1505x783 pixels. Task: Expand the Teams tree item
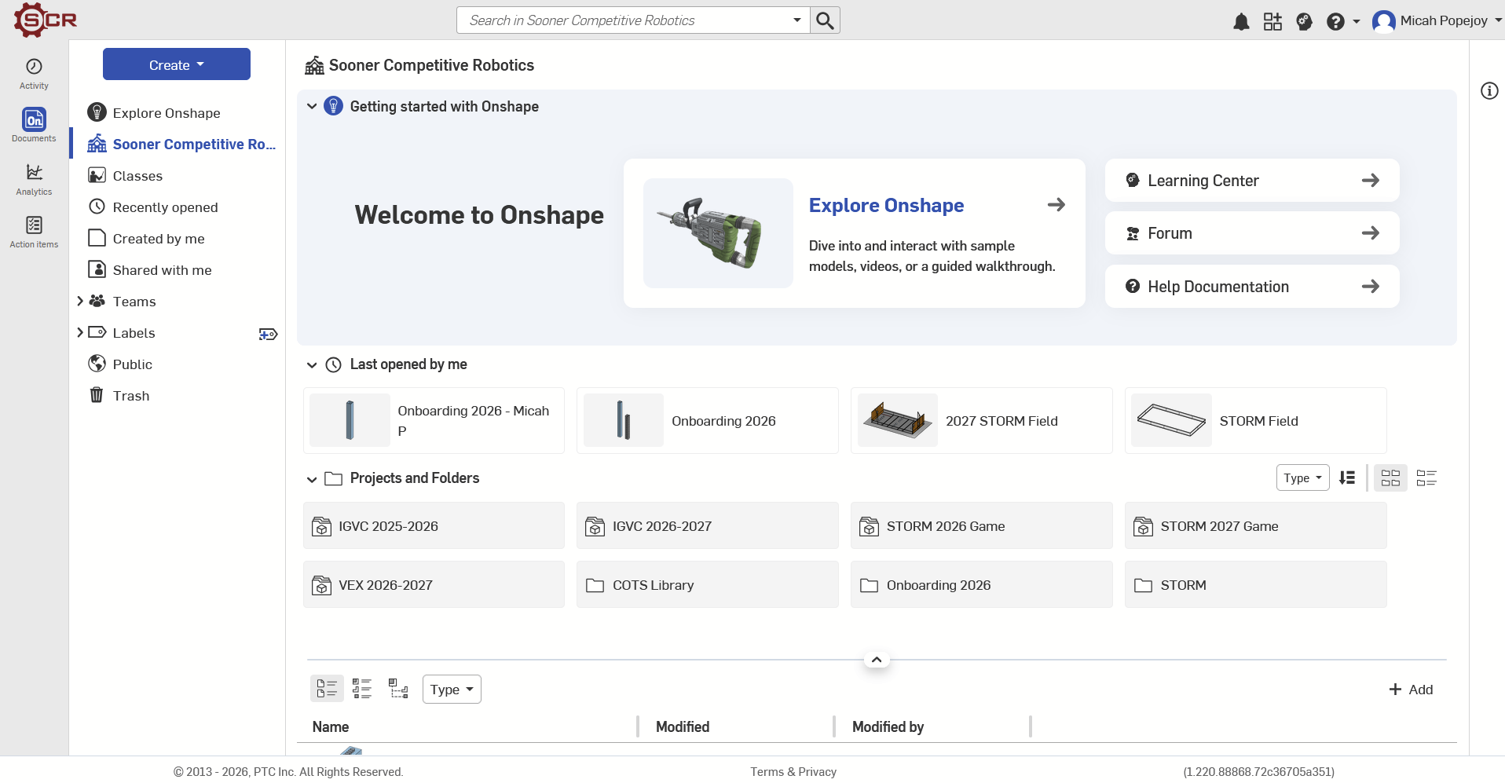tap(80, 302)
